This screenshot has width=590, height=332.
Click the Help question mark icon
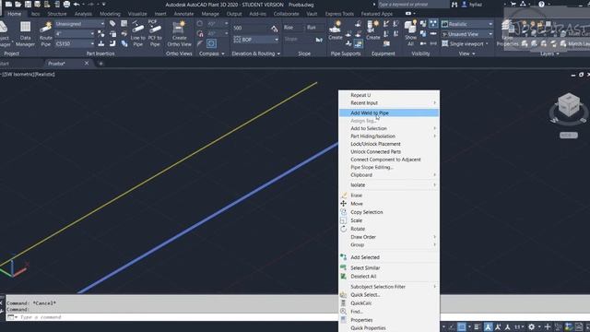(541, 4)
